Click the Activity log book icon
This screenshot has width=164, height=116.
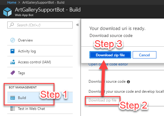(12, 51)
